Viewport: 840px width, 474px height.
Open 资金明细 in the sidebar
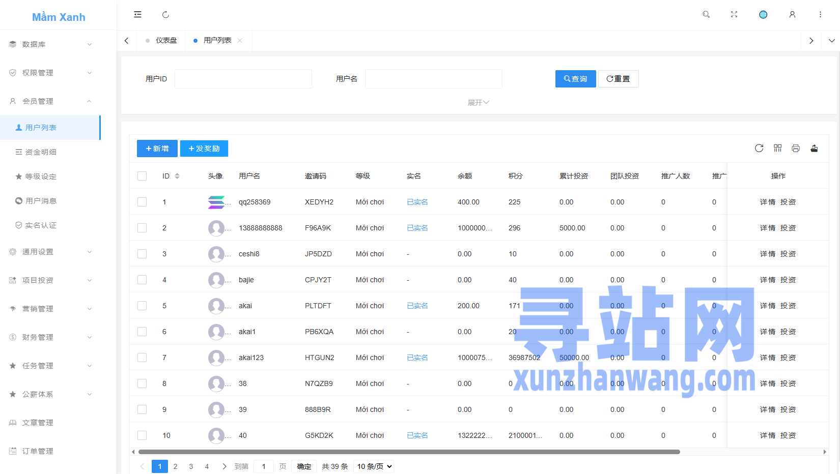(x=50, y=152)
